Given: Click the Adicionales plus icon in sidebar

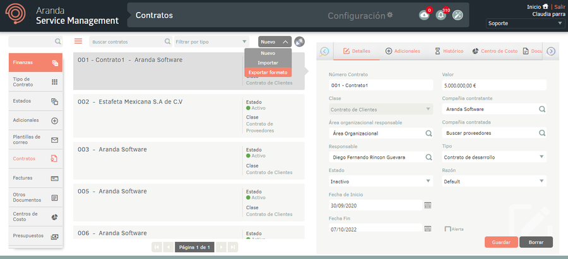Looking at the screenshot, I should 55,121.
